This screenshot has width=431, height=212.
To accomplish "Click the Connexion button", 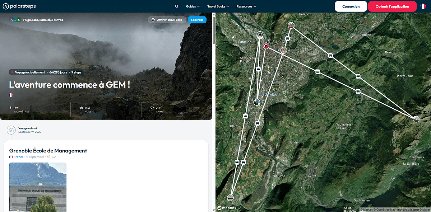I will 351,6.
